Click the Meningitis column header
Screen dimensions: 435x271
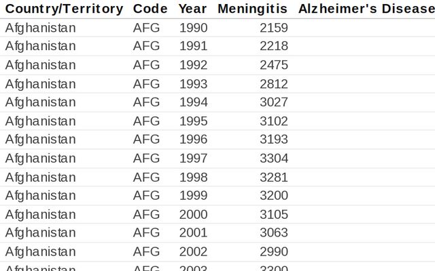tap(253, 9)
